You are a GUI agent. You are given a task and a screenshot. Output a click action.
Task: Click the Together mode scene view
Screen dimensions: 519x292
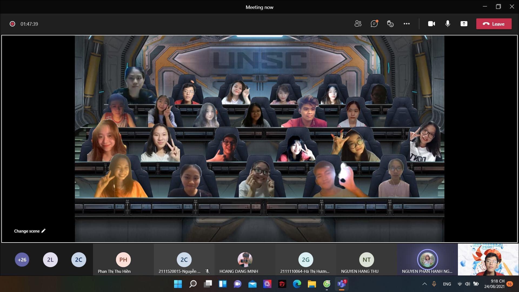click(259, 139)
